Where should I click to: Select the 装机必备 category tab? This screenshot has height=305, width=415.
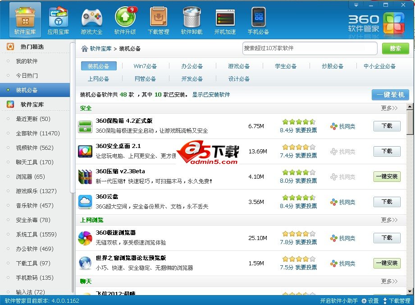[x=99, y=66]
